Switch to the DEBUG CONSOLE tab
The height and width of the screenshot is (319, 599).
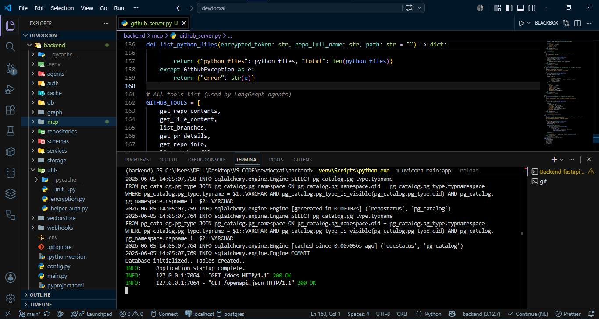207,160
